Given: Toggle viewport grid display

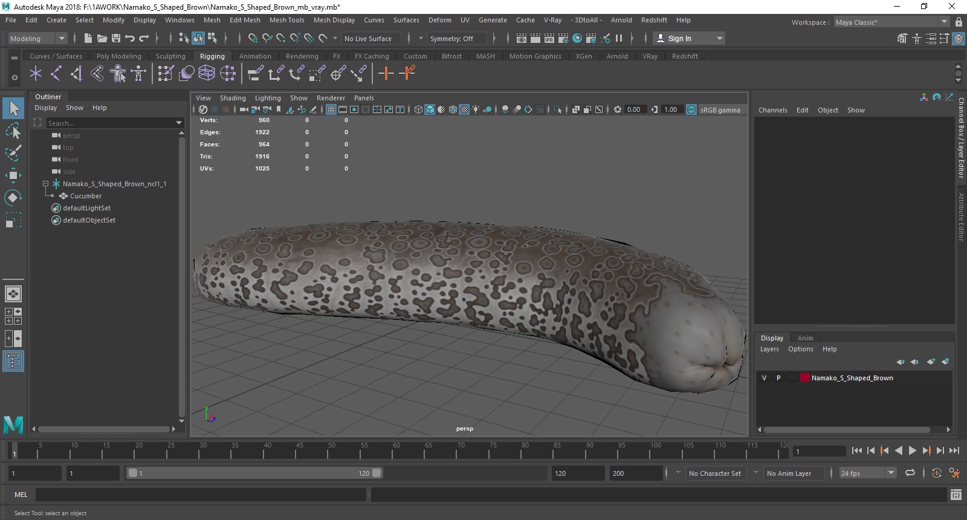Looking at the screenshot, I should pos(331,109).
